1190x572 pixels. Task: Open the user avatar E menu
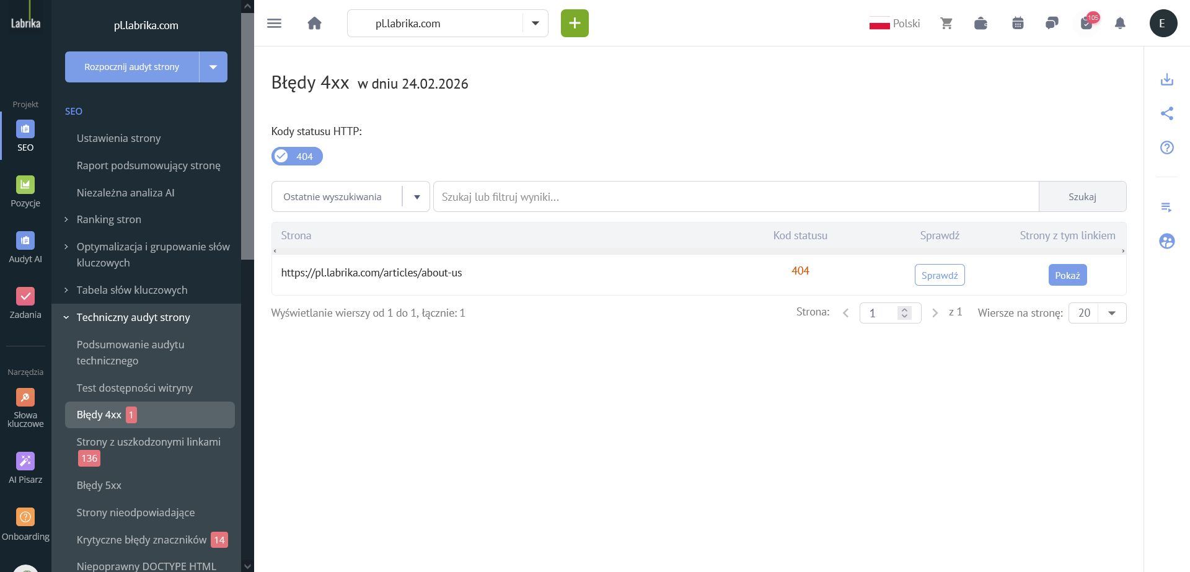[1163, 24]
